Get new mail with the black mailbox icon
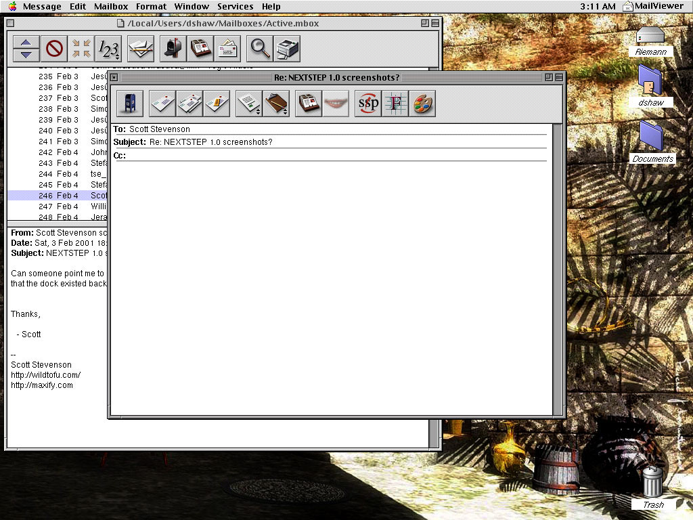This screenshot has height=520, width=693. click(173, 49)
